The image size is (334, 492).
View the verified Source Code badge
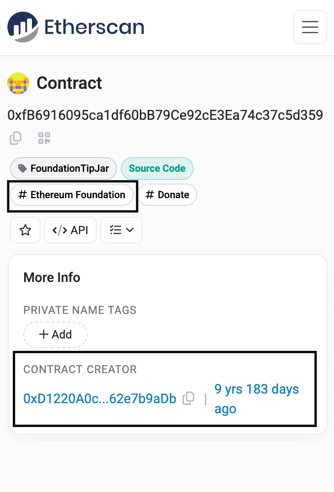[157, 169]
